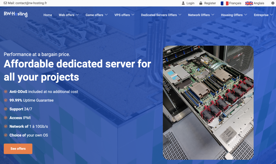Open the Entreprise menu
Screen dimensions: 276x164
click(261, 15)
